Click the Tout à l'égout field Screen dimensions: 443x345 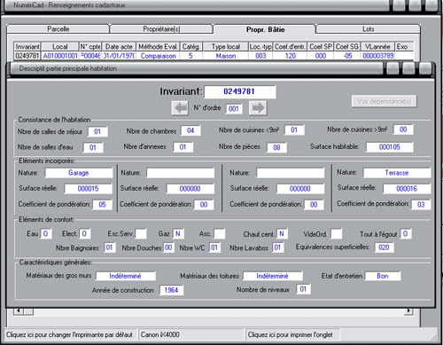tap(406, 234)
